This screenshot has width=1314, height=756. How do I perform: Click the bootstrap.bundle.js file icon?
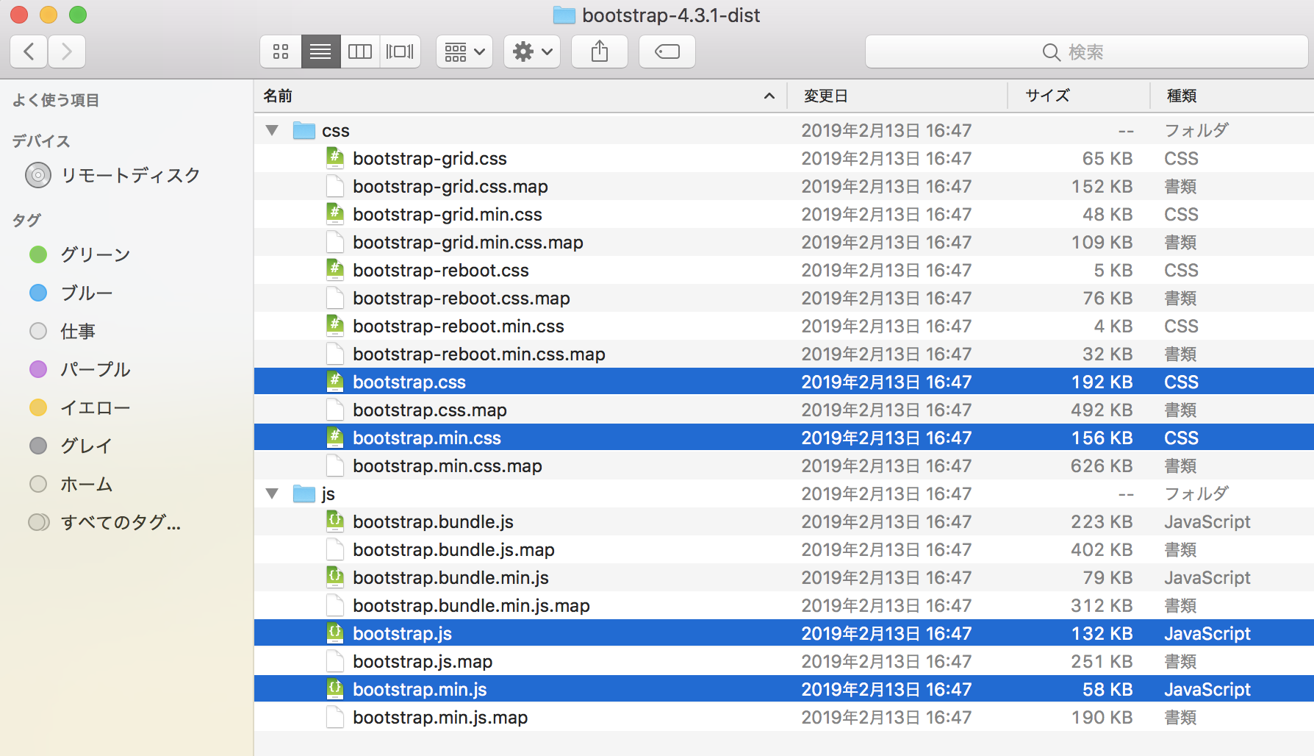pos(335,521)
